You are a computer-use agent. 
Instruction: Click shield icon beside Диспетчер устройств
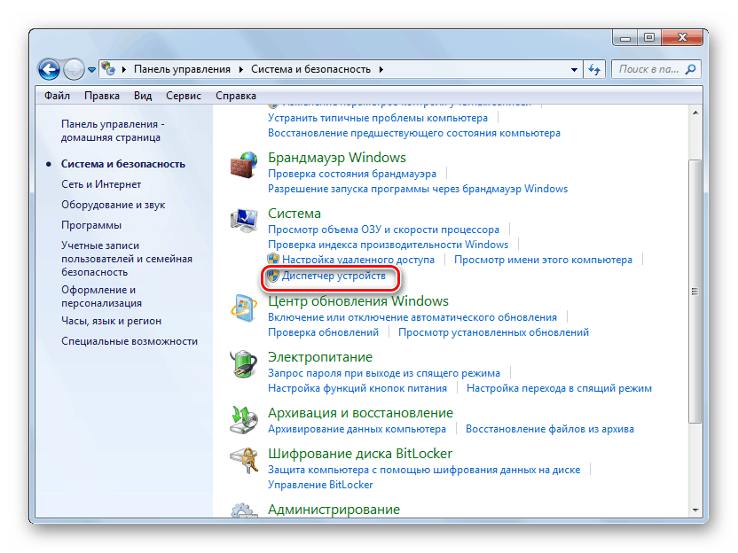[273, 276]
